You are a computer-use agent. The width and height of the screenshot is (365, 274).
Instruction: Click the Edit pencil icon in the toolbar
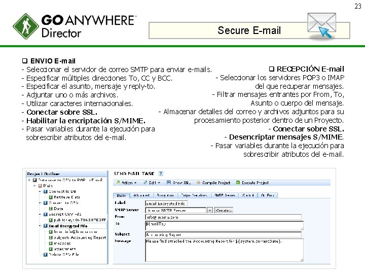(x=145, y=183)
